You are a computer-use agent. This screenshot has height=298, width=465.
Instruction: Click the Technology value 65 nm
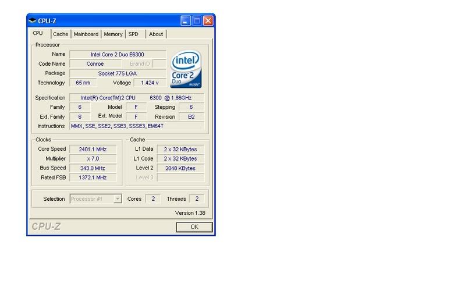(83, 83)
